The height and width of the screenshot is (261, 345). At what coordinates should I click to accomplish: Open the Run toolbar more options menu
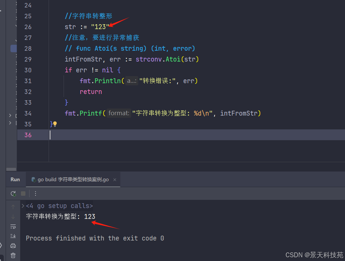pos(36,194)
